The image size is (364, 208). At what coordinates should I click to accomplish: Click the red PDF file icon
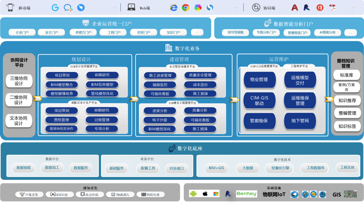[333, 7]
